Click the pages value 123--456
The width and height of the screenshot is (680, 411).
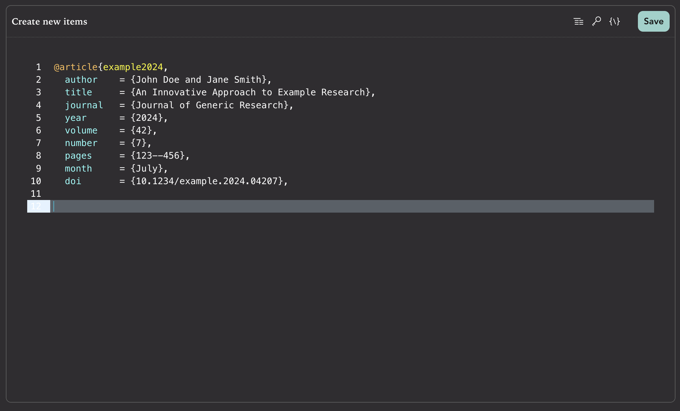(x=159, y=155)
